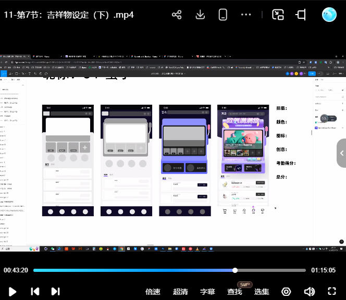
Task: Click the circular settings icon near volume
Action: point(286,291)
